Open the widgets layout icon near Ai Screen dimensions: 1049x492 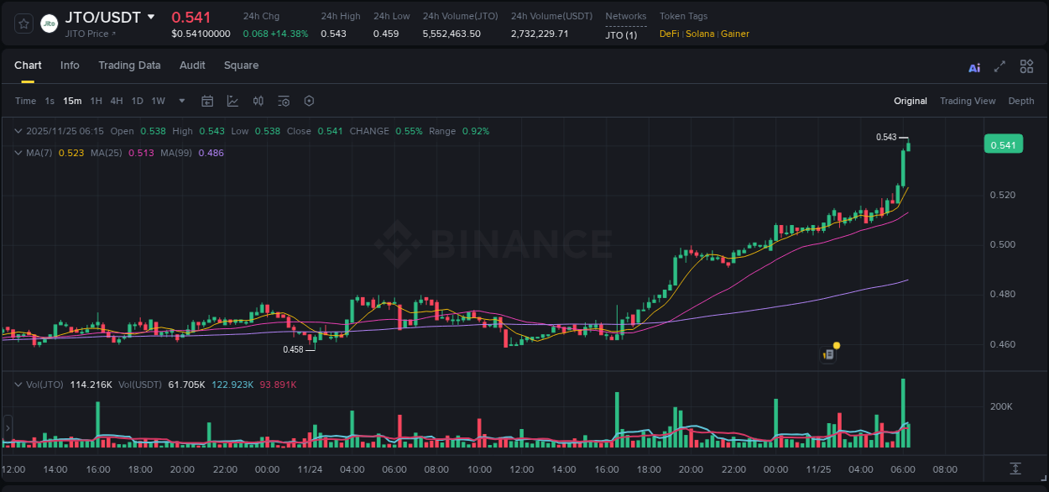click(1026, 65)
